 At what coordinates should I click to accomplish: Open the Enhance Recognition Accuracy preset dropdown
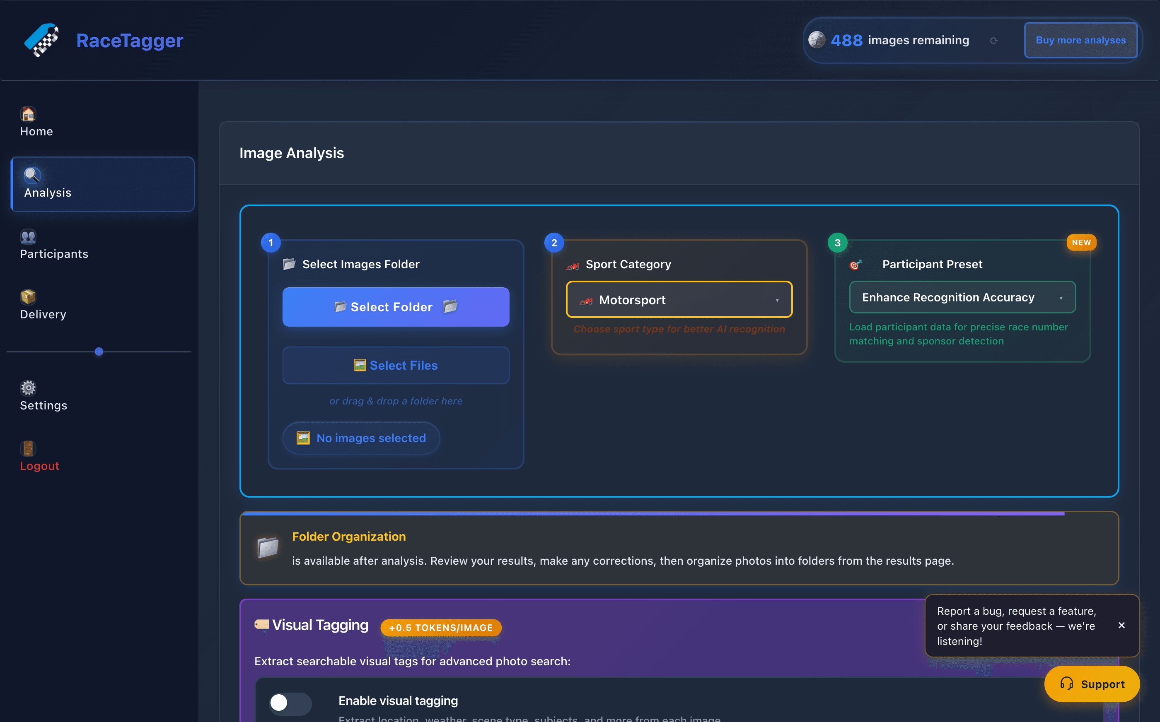click(x=962, y=298)
